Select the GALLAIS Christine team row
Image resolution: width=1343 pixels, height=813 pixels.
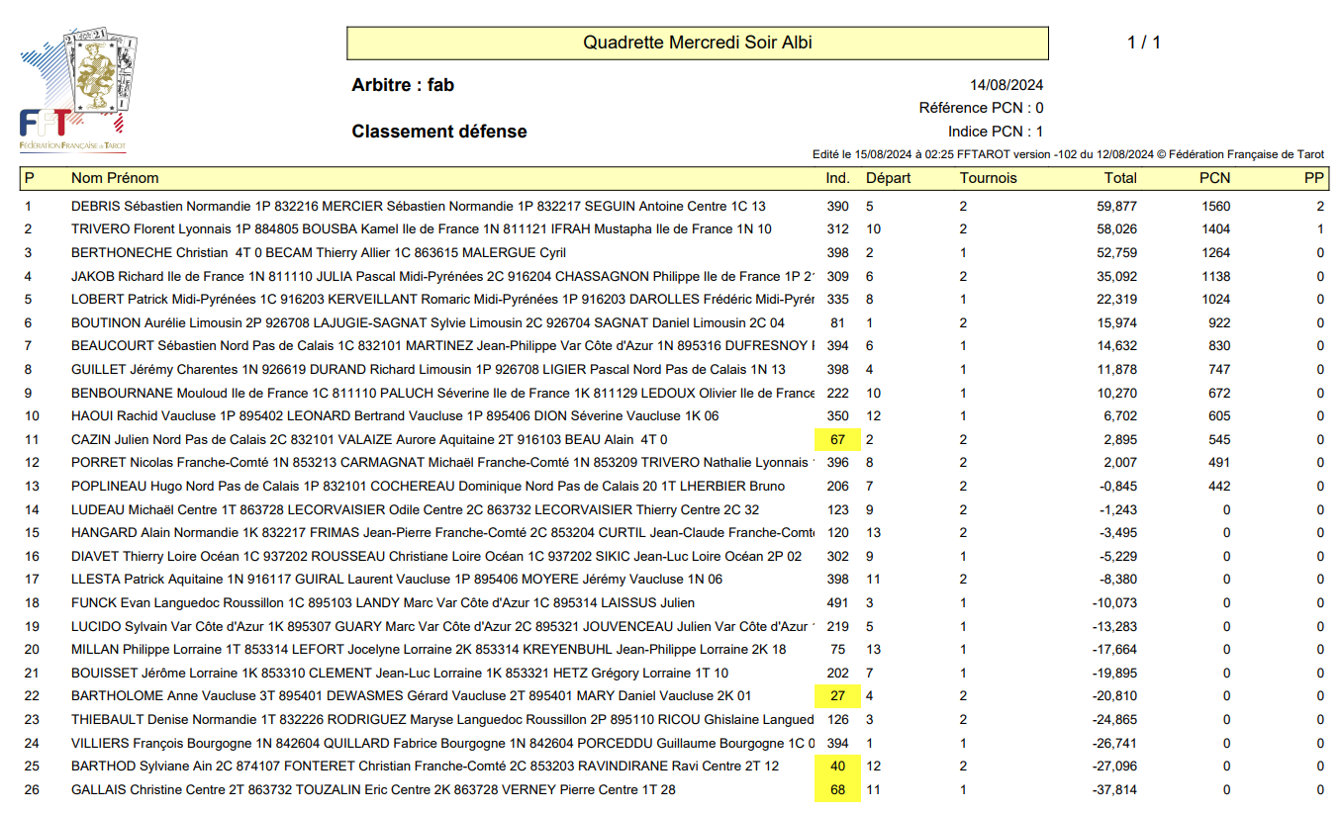pyautogui.click(x=674, y=790)
